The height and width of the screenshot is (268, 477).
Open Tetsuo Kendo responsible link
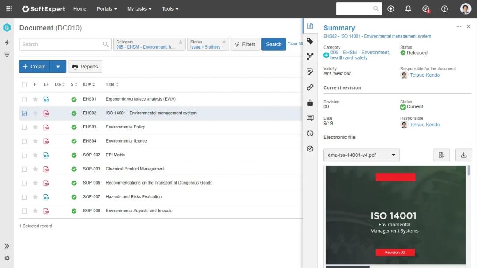424,75
